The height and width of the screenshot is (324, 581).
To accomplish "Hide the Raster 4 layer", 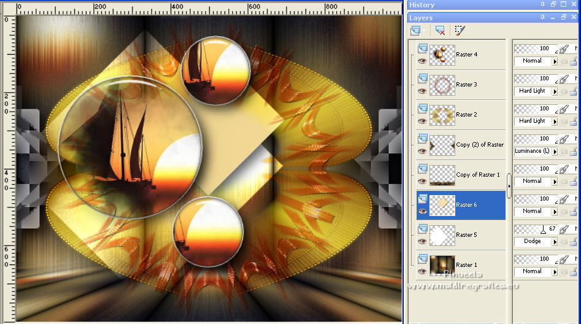I will pos(422,61).
